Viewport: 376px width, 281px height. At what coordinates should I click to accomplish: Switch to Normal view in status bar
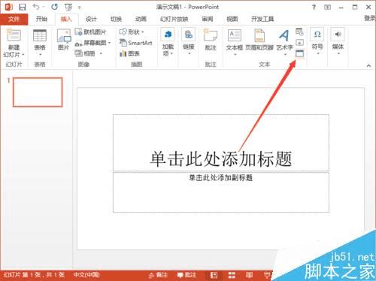[214, 275]
